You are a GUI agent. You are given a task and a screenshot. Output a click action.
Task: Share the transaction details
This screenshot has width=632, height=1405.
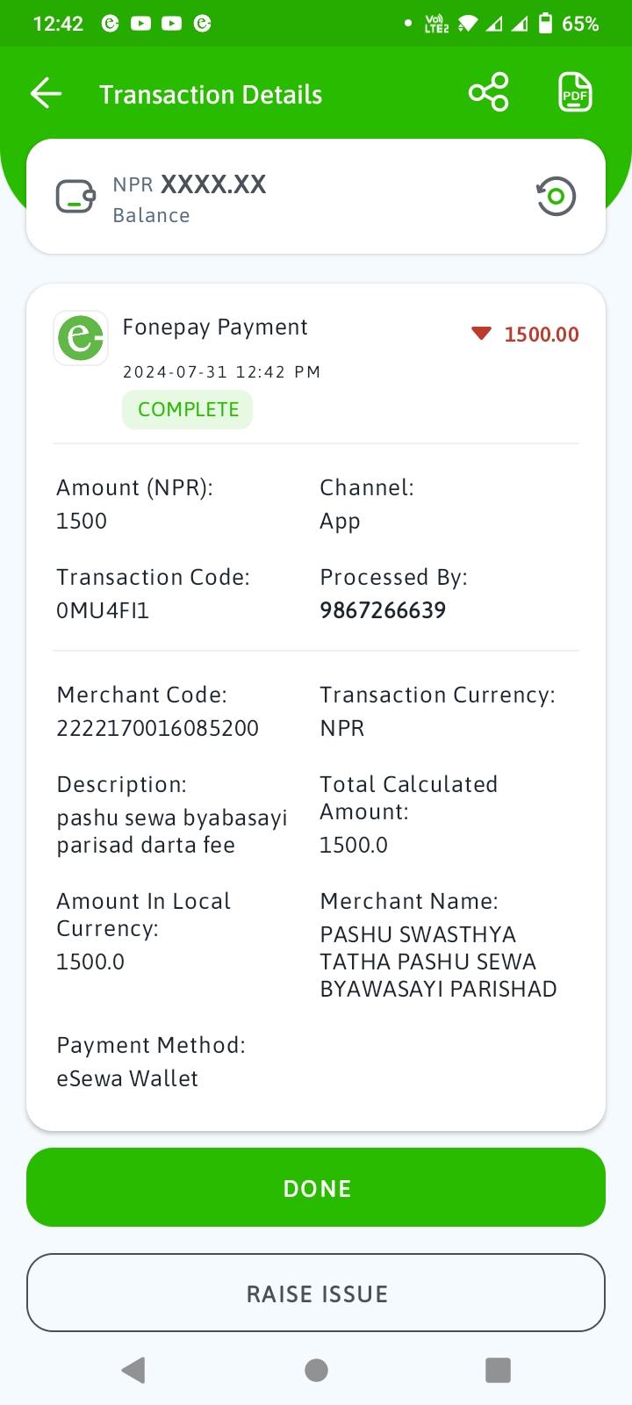489,92
